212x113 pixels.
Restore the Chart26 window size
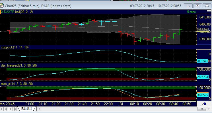coord(197,6)
